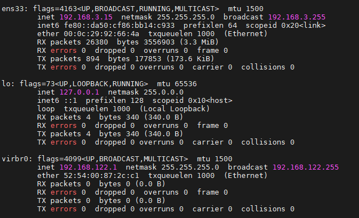
Task: Click the inet6 address fe80::da50:cf86:bb14:c933
Action: (119, 26)
